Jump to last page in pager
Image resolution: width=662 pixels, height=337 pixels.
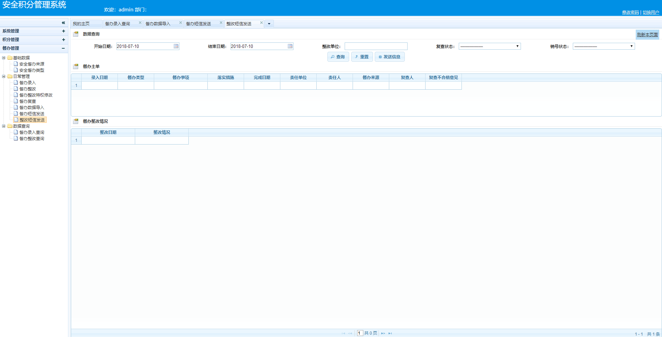pos(390,333)
